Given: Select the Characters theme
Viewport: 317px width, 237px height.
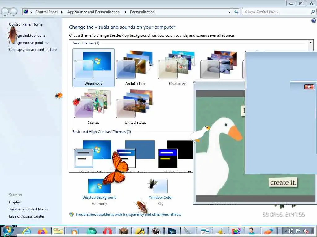Looking at the screenshot, I should pyautogui.click(x=177, y=68).
